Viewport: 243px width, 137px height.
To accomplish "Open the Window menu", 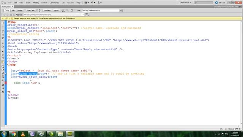I will 71,3.
